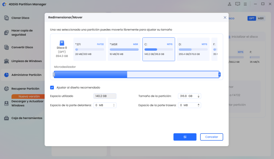The image size is (274, 159).
Task: Open the hamburger menu icon
Action: (245, 4)
